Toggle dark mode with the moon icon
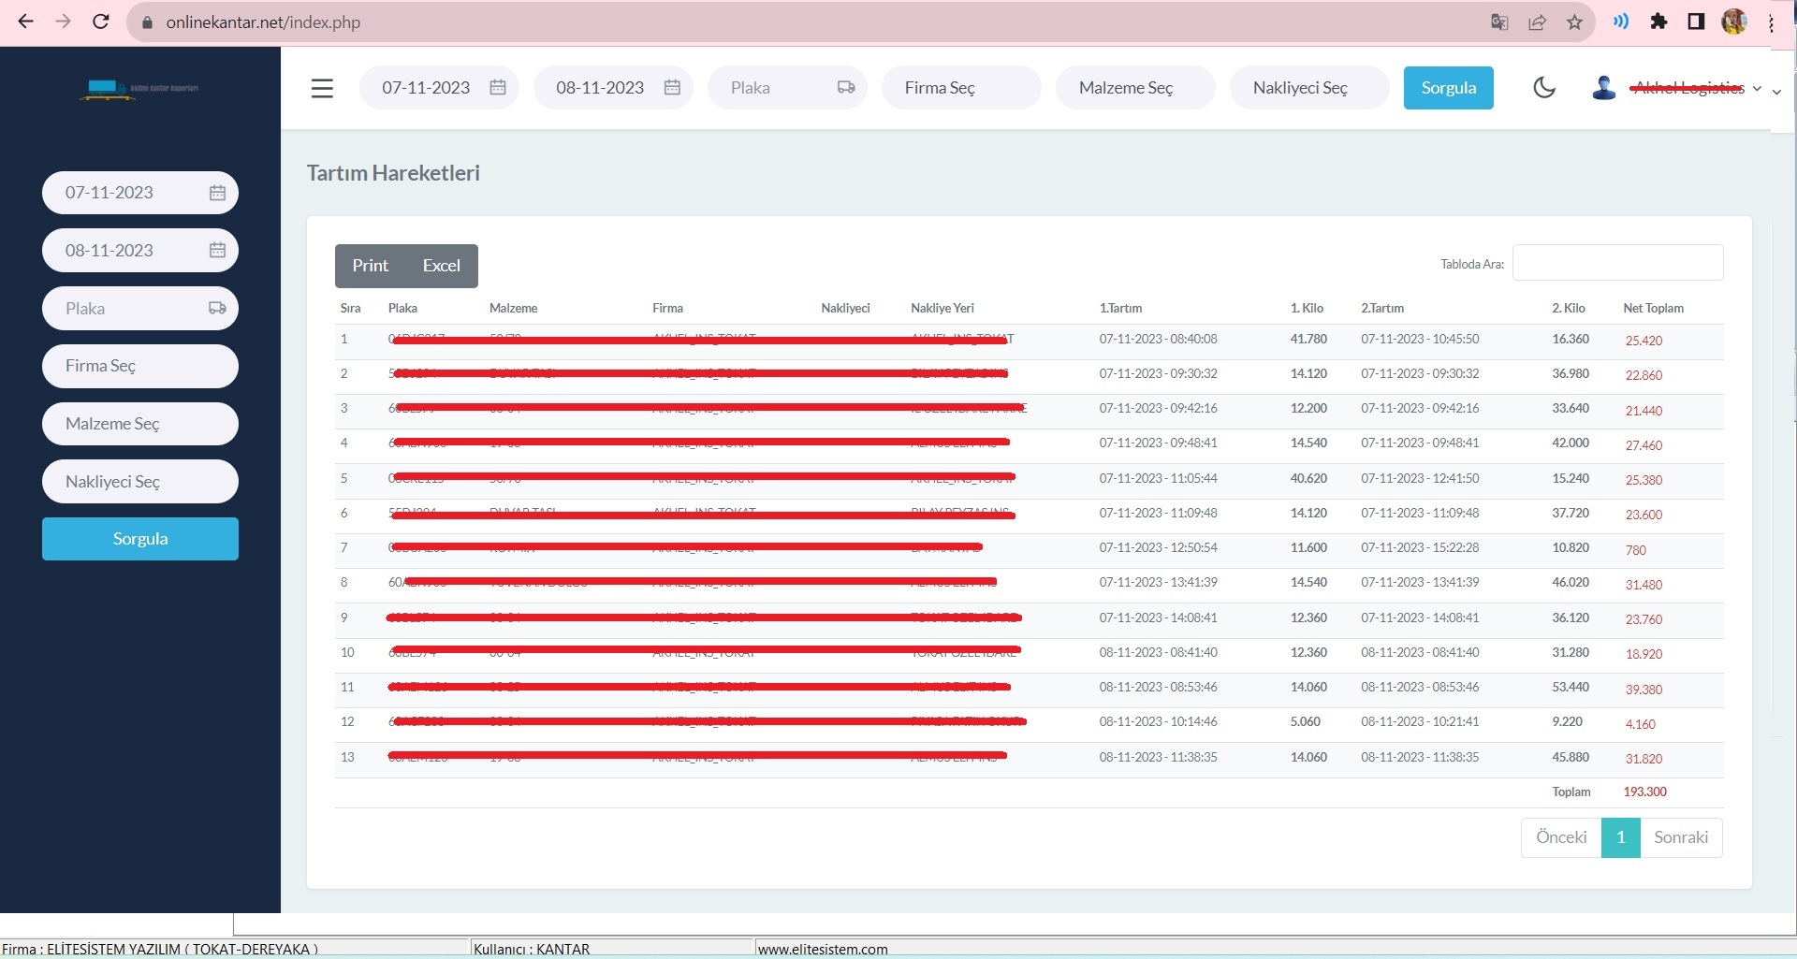This screenshot has width=1797, height=959. coord(1544,88)
